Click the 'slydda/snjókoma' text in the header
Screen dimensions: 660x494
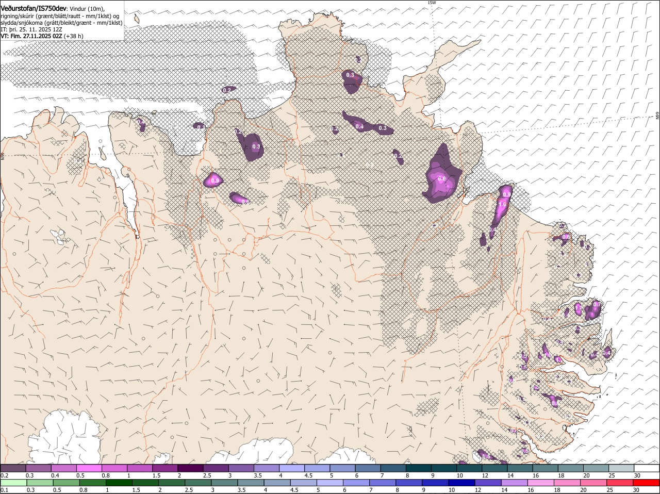[x=23, y=23]
